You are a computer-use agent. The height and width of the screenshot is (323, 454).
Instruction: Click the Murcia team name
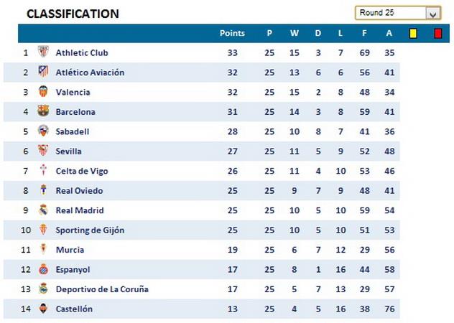pos(70,250)
